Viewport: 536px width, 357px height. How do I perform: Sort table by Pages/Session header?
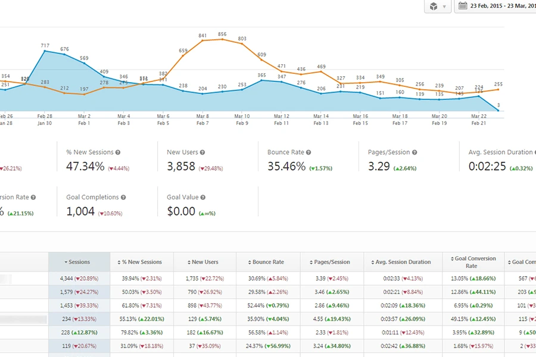click(x=332, y=262)
